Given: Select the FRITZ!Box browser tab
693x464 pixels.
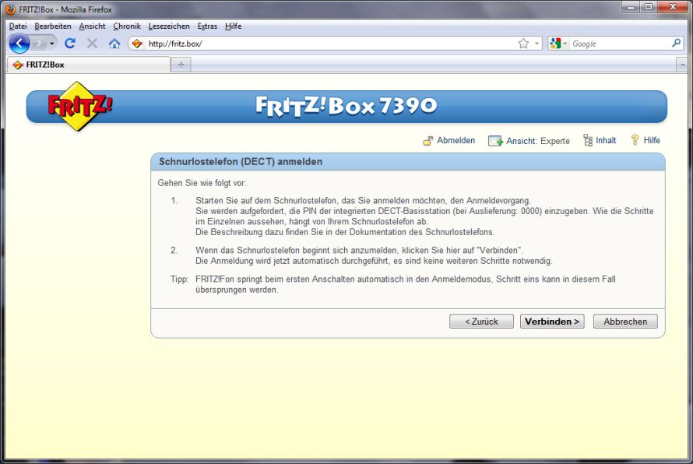Looking at the screenshot, I should pos(89,65).
